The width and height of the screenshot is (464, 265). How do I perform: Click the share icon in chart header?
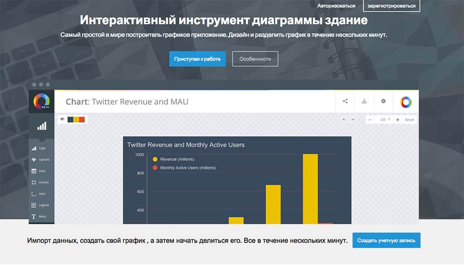pos(345,101)
